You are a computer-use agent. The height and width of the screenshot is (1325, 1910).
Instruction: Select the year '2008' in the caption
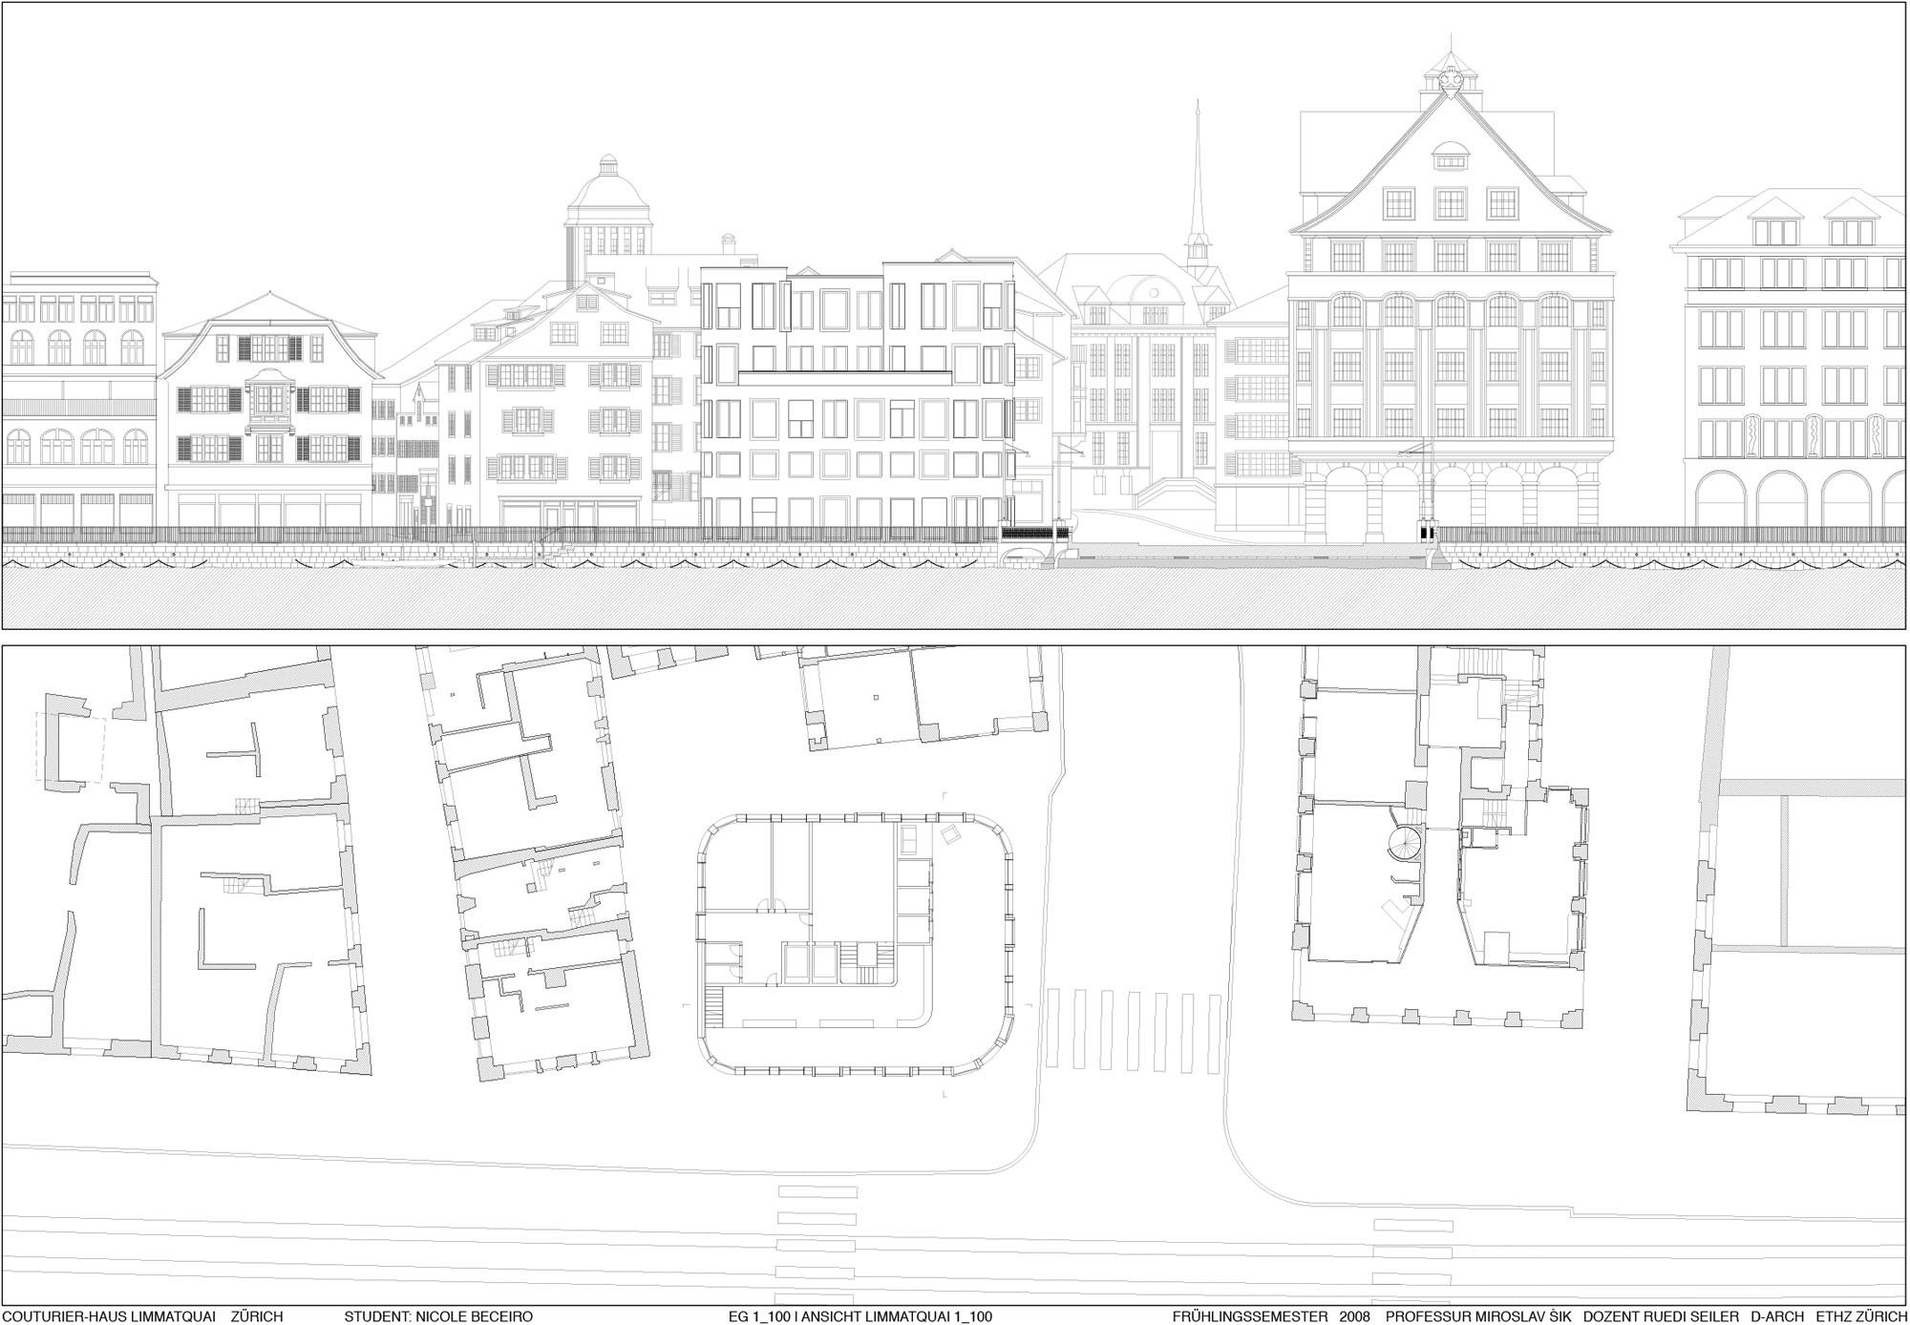point(1354,1316)
